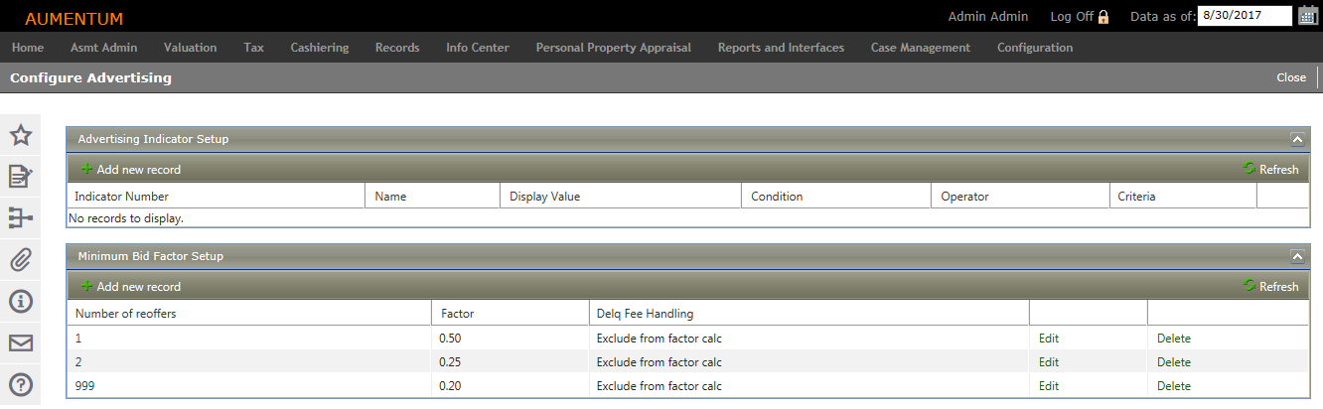Open the help question mark icon

pyautogui.click(x=21, y=384)
